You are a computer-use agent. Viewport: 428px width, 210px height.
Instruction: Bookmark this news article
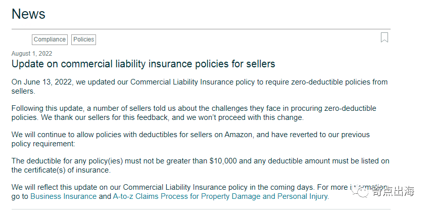385,37
